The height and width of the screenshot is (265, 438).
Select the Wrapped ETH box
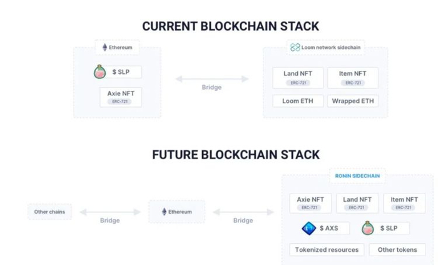352,100
